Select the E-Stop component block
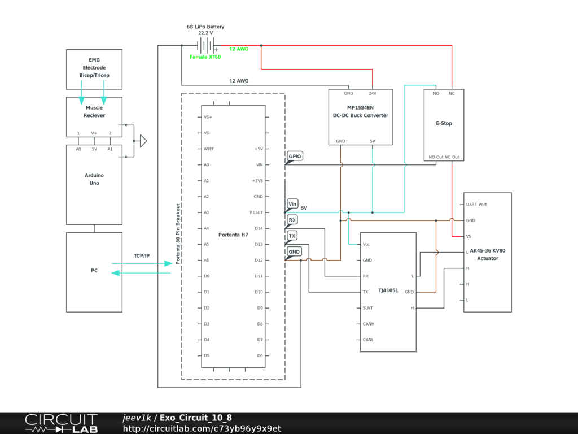 444,124
